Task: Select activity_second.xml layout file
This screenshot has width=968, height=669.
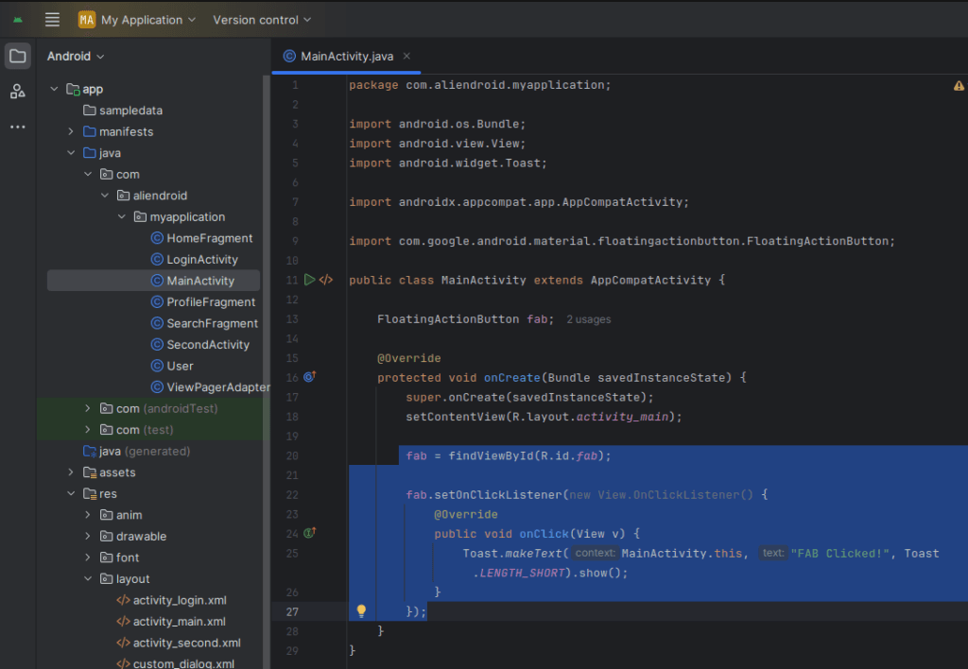Action: [x=179, y=643]
